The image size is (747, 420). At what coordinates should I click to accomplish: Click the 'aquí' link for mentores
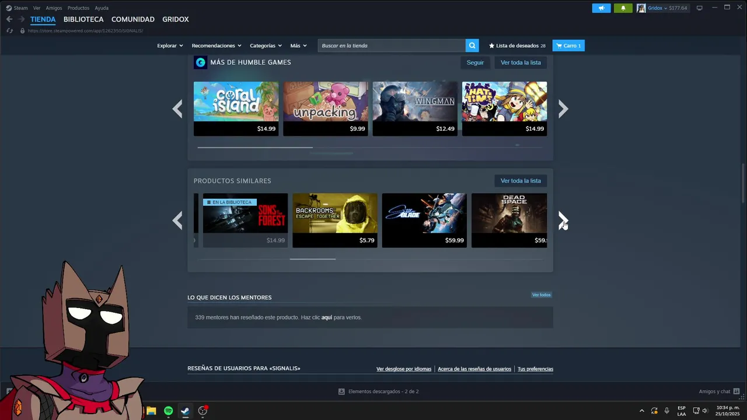click(x=327, y=317)
